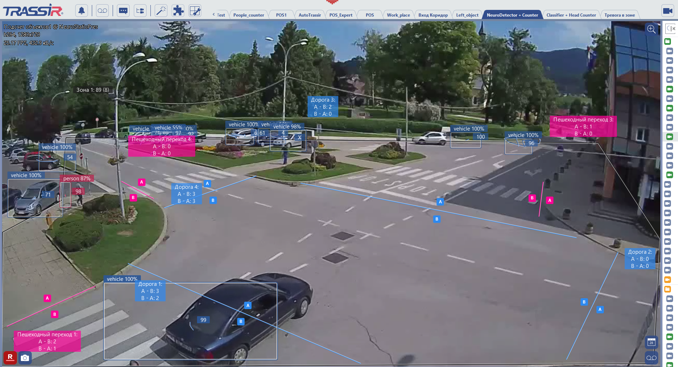The width and height of the screenshot is (678, 367).
Task: Collapse the green folder in camera list
Action: (667, 42)
